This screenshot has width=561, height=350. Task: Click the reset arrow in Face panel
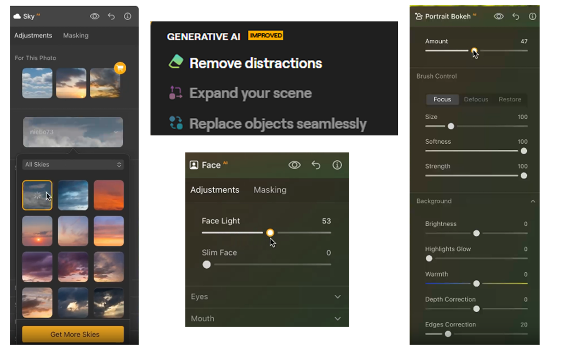pos(316,165)
